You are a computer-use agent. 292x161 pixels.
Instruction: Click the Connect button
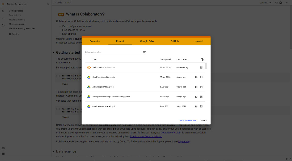[264, 3]
